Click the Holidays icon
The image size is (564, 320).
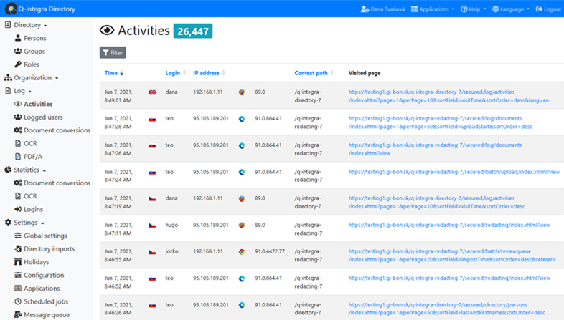(x=18, y=262)
